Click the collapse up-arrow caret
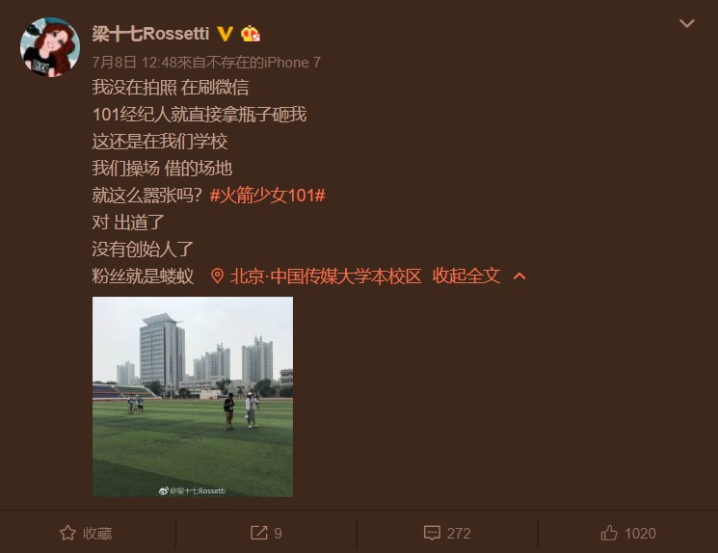Image resolution: width=718 pixels, height=553 pixels. [x=519, y=276]
